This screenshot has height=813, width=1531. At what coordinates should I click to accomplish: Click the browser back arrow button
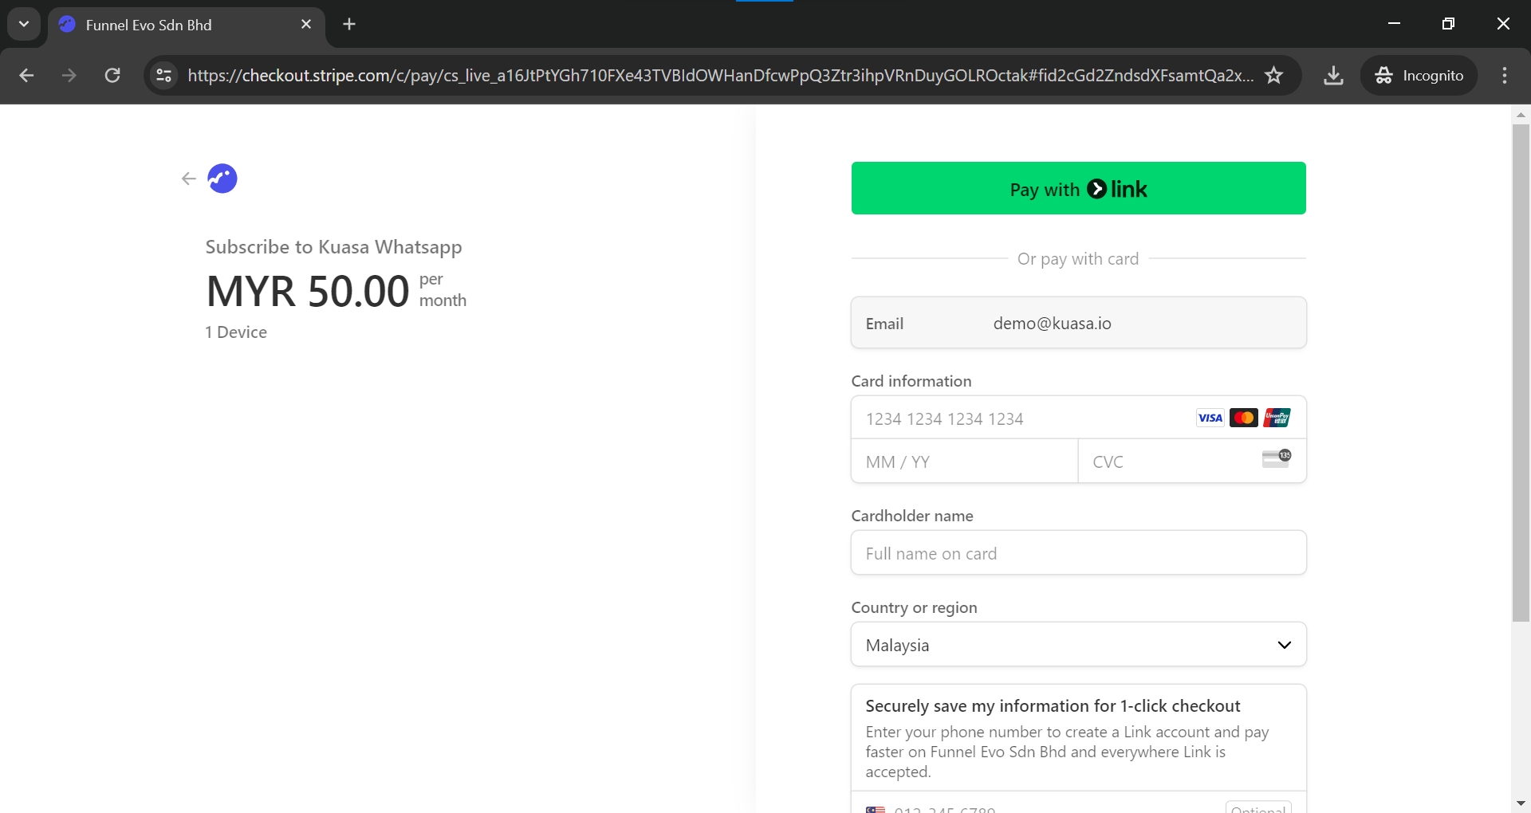pos(26,76)
